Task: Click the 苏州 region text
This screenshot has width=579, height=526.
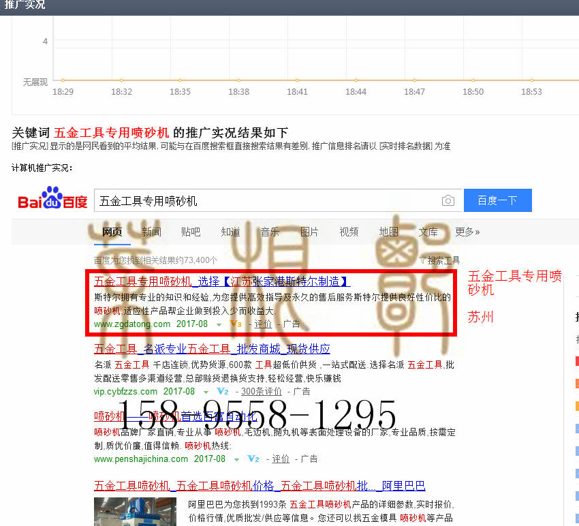Action: [480, 317]
